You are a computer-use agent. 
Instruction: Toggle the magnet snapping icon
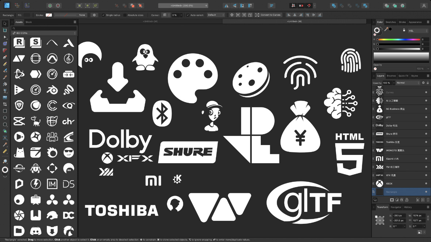pos(309,6)
